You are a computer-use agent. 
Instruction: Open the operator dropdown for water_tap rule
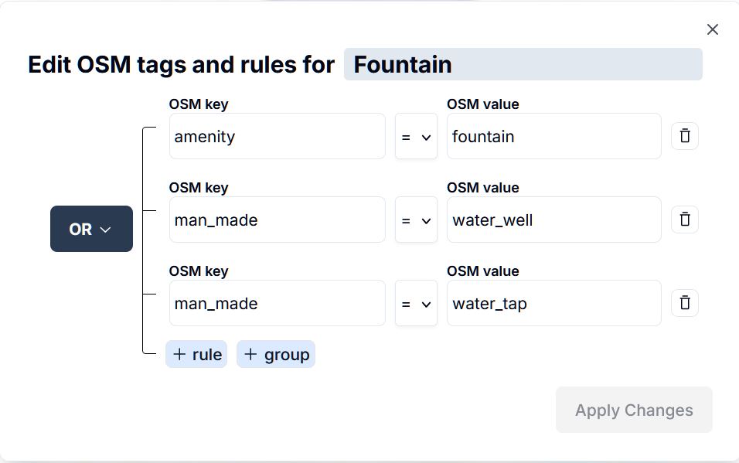point(416,304)
